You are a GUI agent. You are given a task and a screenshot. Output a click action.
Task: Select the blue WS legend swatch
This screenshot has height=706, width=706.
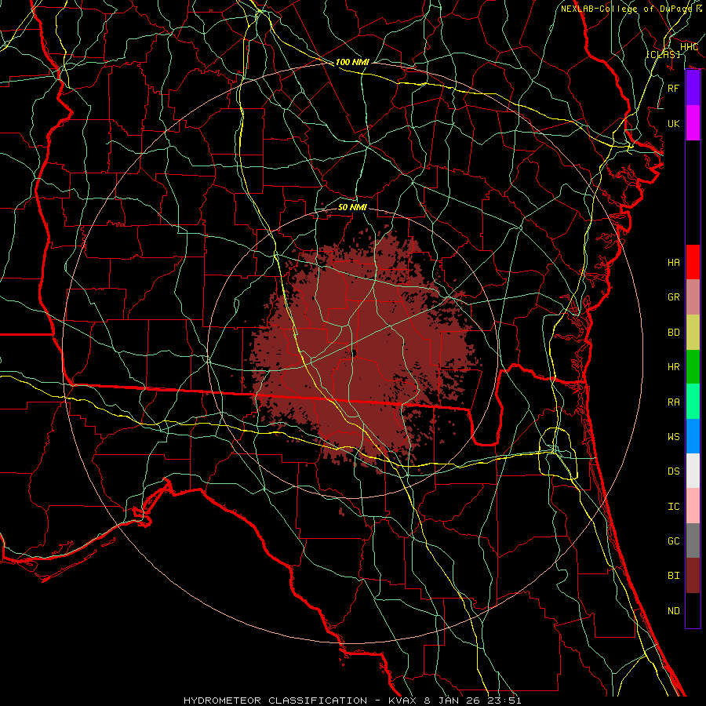pos(693,436)
